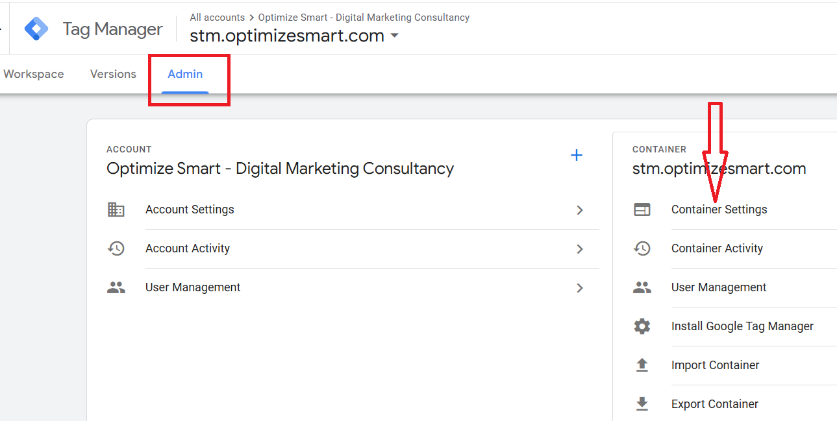
Task: Open the Install Google Tag Manager option
Action: (742, 326)
